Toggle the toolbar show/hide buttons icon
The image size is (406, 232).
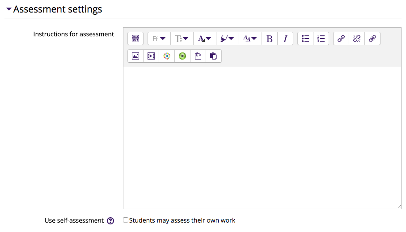tap(135, 39)
